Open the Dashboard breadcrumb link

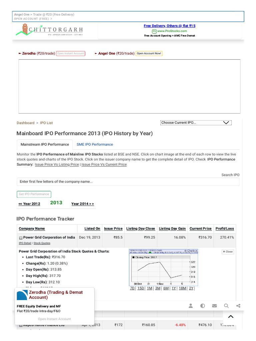coord(25,123)
